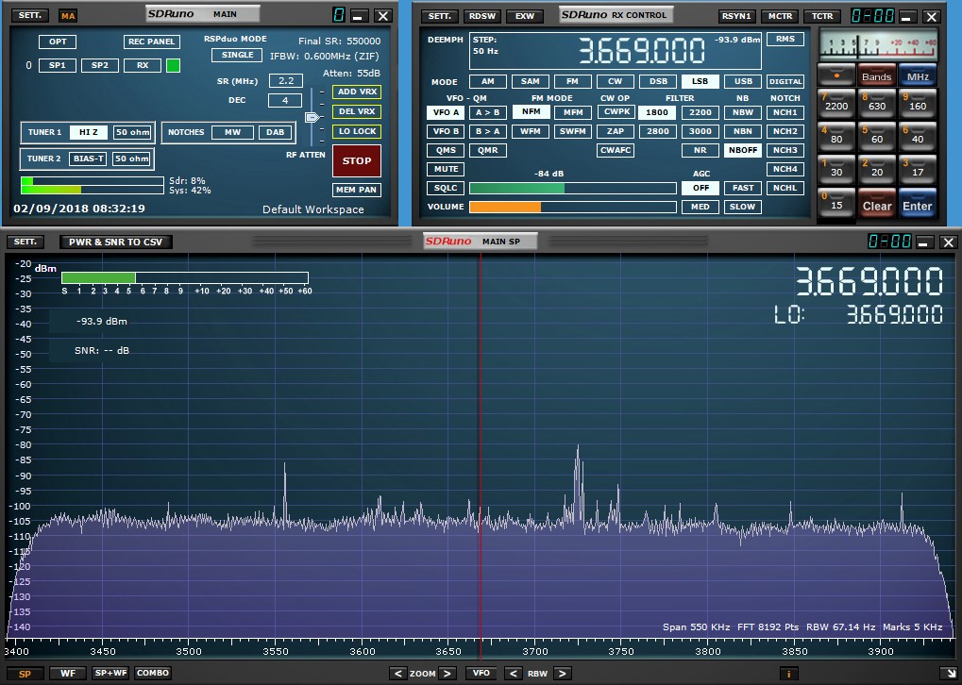Click the ZOOM decrease arrow
The image size is (962, 685).
(398, 674)
